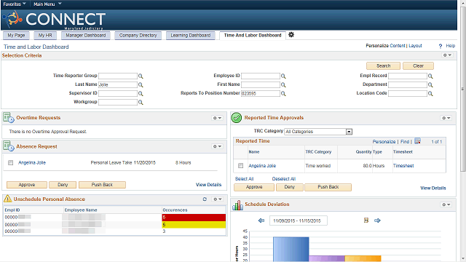This screenshot has width=466, height=262.
Task: Deny the reported time
Action: point(290,187)
